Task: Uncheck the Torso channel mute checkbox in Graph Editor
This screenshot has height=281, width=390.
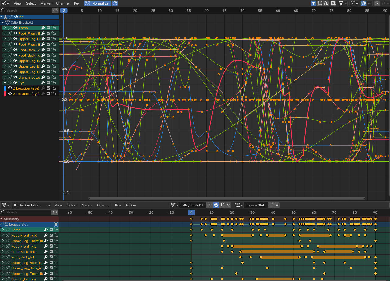Action: tap(48, 28)
